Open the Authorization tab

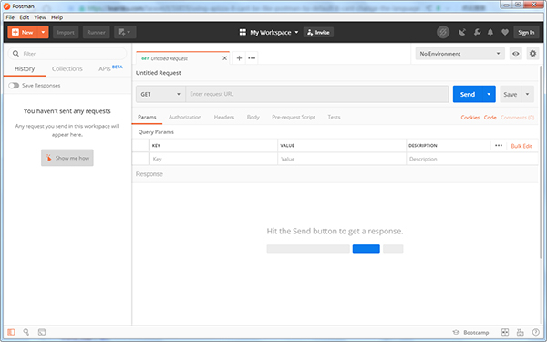click(185, 118)
